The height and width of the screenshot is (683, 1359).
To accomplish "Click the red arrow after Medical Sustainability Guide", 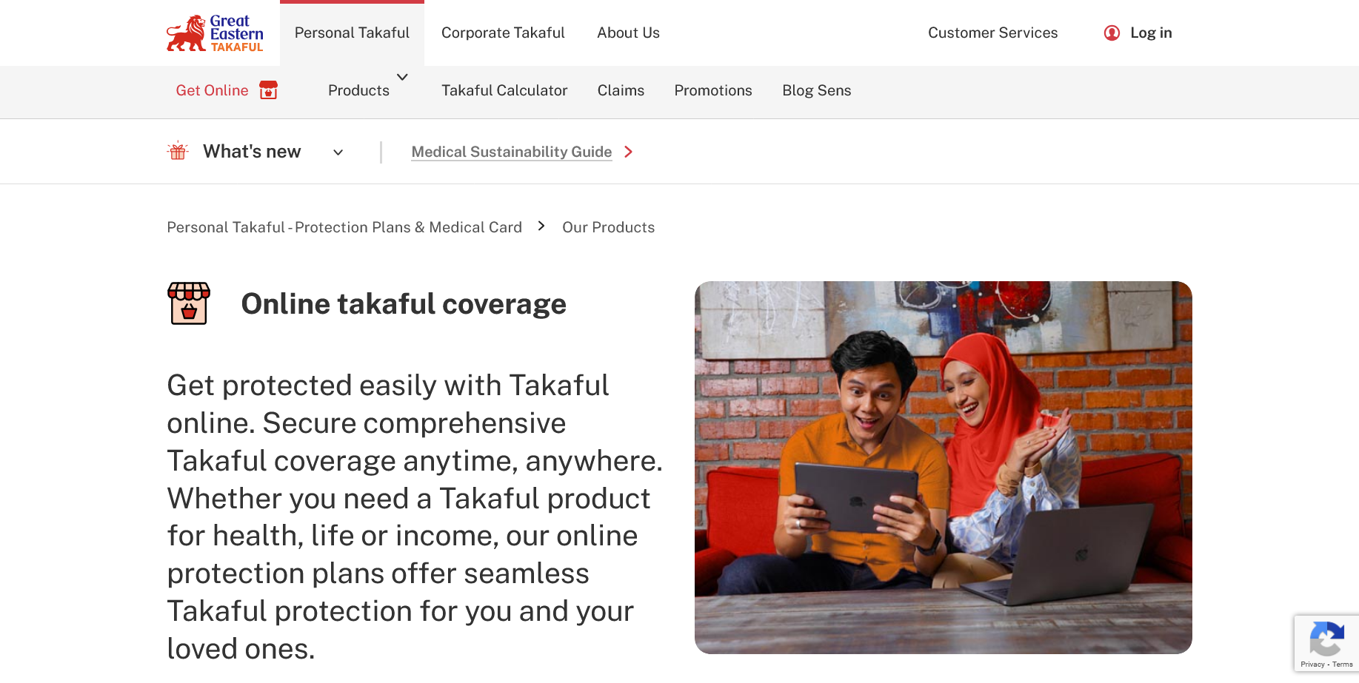I will [x=628, y=152].
